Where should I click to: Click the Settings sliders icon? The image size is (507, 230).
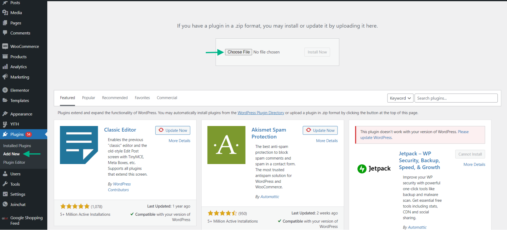pyautogui.click(x=5, y=194)
